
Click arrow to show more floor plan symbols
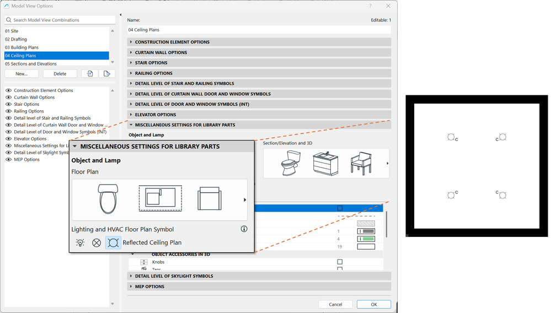(x=245, y=199)
